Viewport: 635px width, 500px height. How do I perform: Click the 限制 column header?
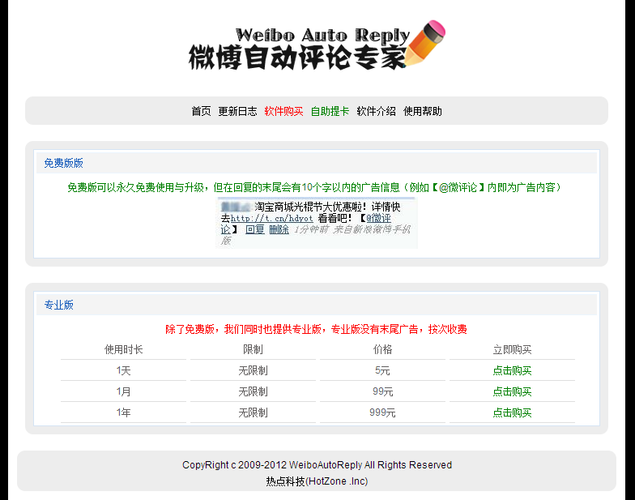click(253, 349)
